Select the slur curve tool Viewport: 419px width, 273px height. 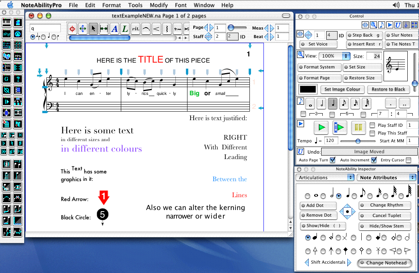click(x=146, y=28)
